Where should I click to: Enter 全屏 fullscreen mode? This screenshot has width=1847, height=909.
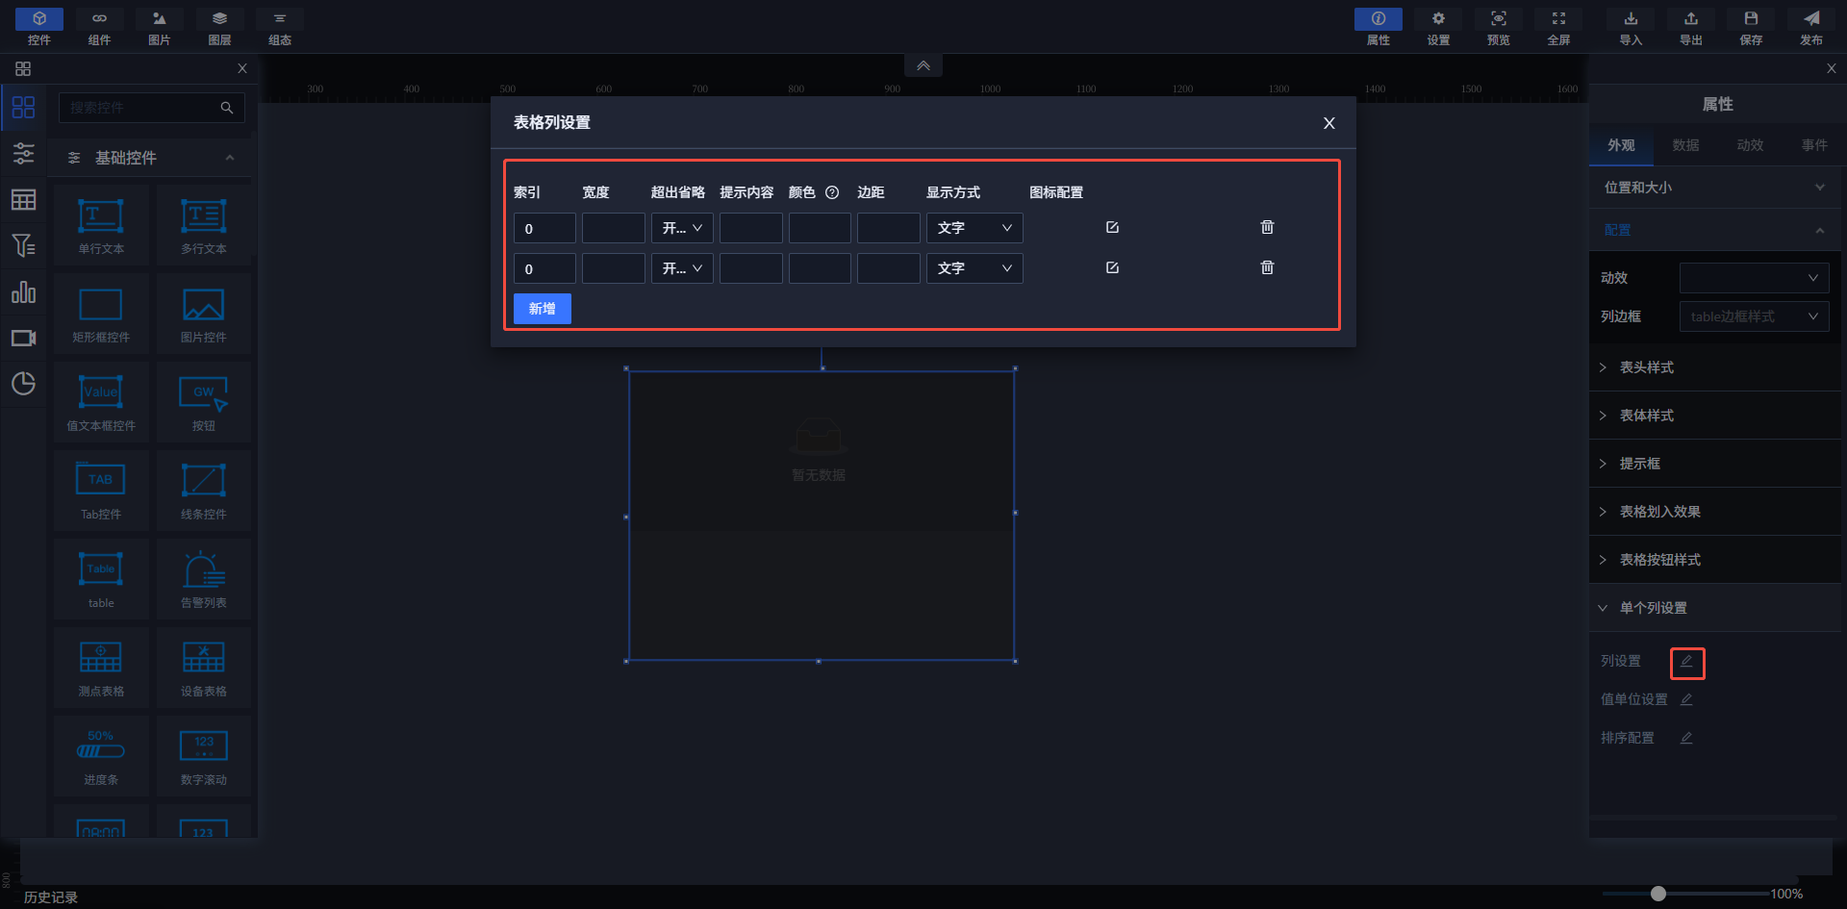click(1558, 27)
